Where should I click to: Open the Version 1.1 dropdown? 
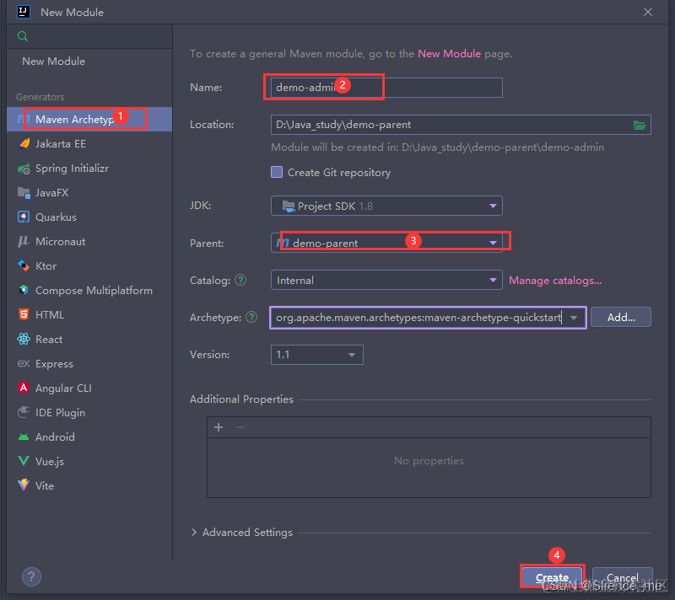pos(317,355)
